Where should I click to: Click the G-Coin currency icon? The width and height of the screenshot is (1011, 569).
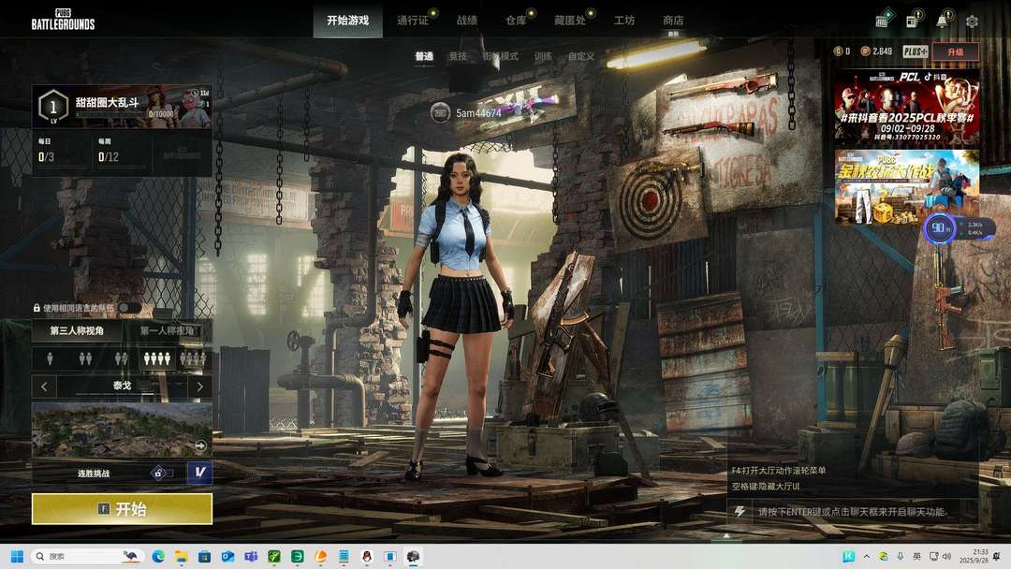point(838,51)
